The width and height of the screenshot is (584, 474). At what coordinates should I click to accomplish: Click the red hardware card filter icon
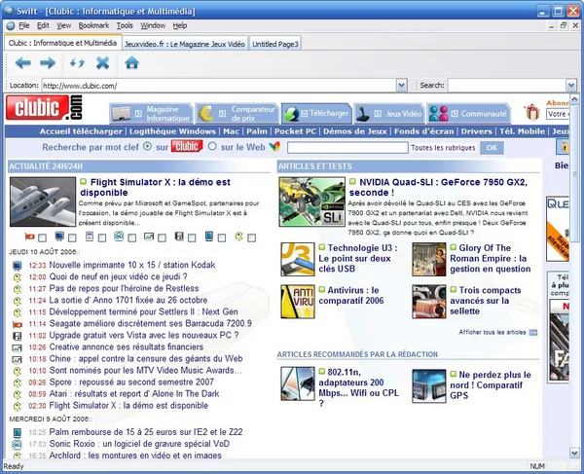pyautogui.click(x=29, y=237)
